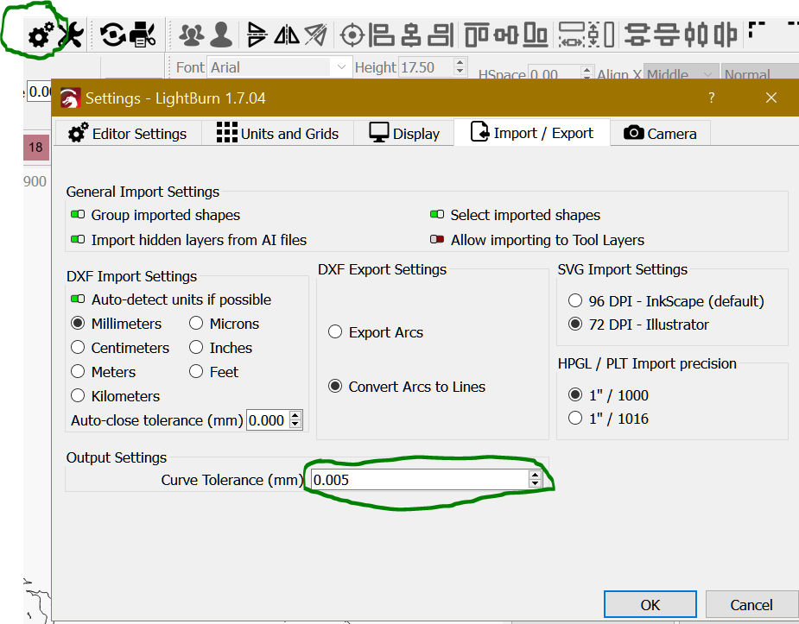Choose Centimeters as DXF import unit

coord(78,347)
